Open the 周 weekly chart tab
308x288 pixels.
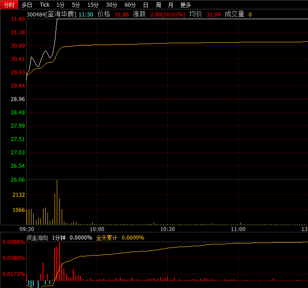158,5
